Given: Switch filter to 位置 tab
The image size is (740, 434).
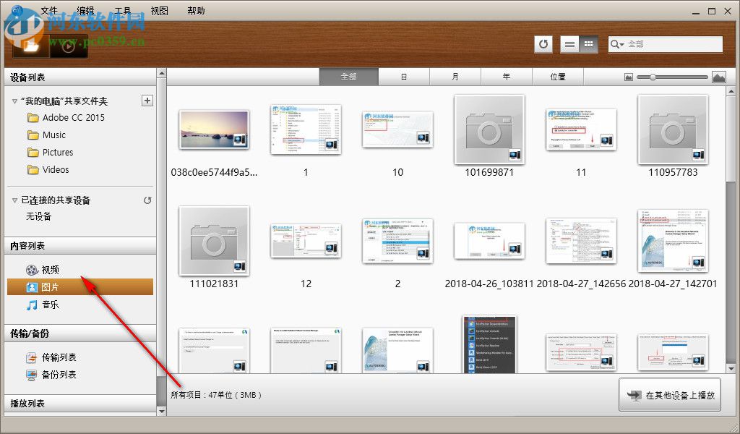Looking at the screenshot, I should click(558, 76).
